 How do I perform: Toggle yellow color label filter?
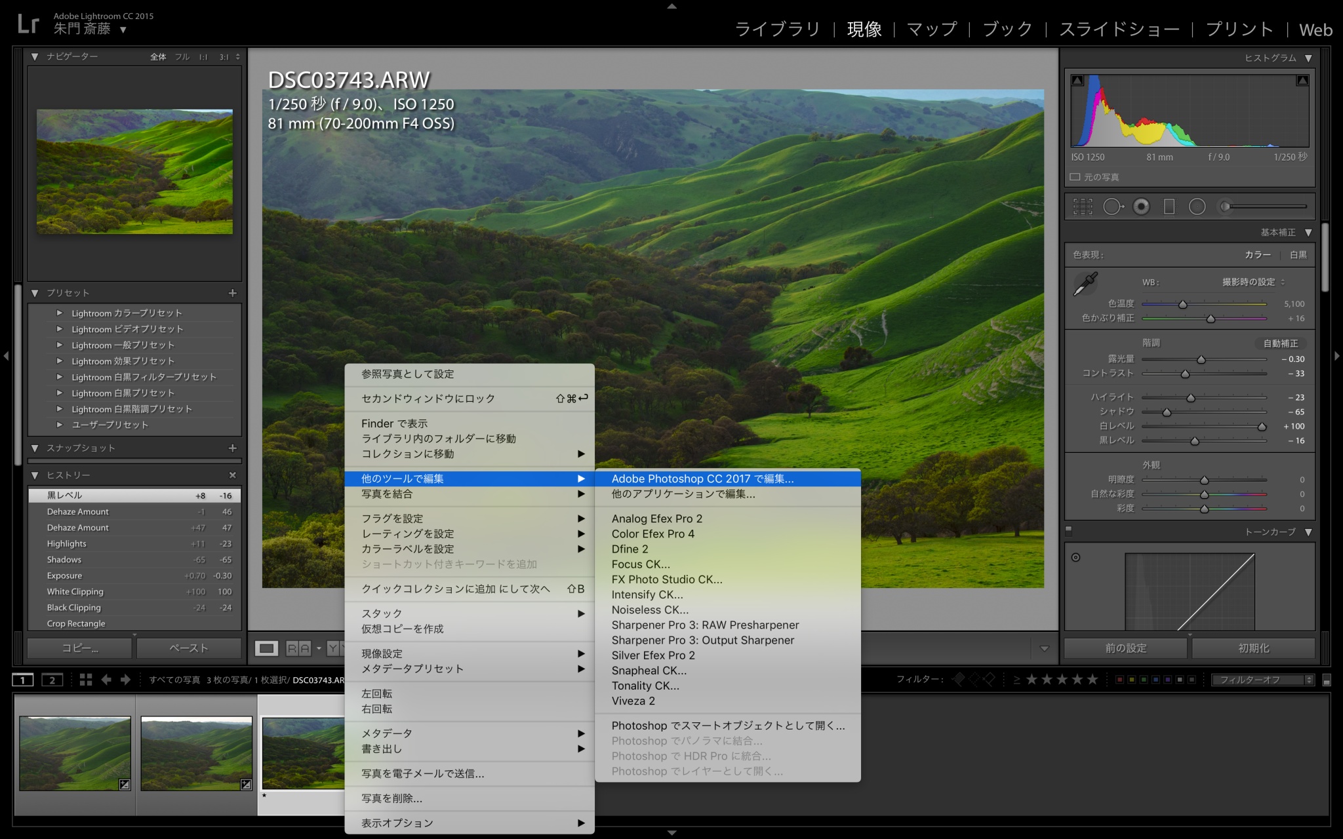(1131, 680)
